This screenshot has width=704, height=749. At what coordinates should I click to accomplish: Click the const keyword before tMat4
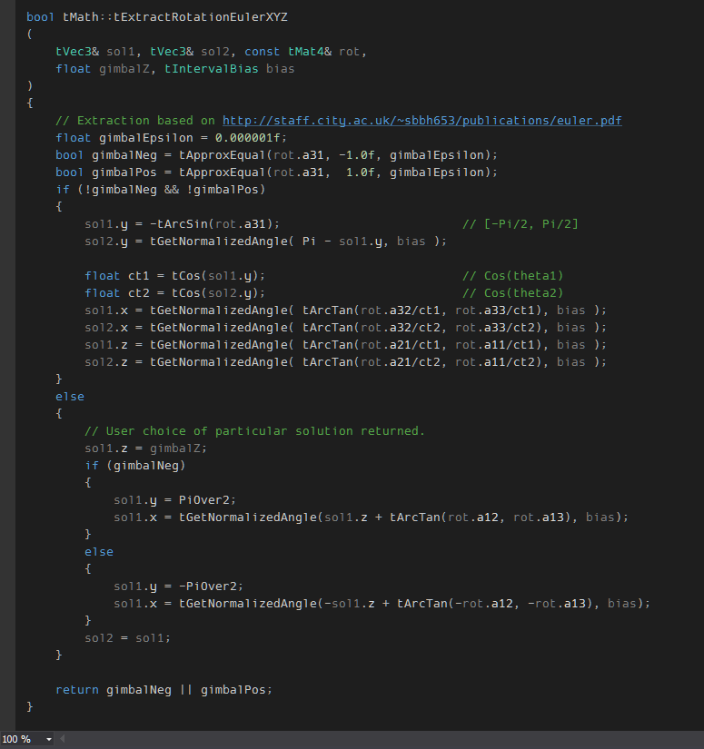(262, 52)
